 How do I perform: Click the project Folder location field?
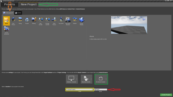[x=79, y=89]
